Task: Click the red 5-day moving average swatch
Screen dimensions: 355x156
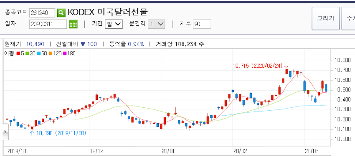Action: 18,53
